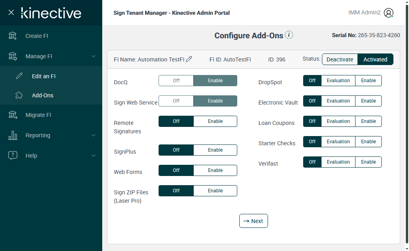Set Electronic Vault to Evaluation

pyautogui.click(x=338, y=101)
